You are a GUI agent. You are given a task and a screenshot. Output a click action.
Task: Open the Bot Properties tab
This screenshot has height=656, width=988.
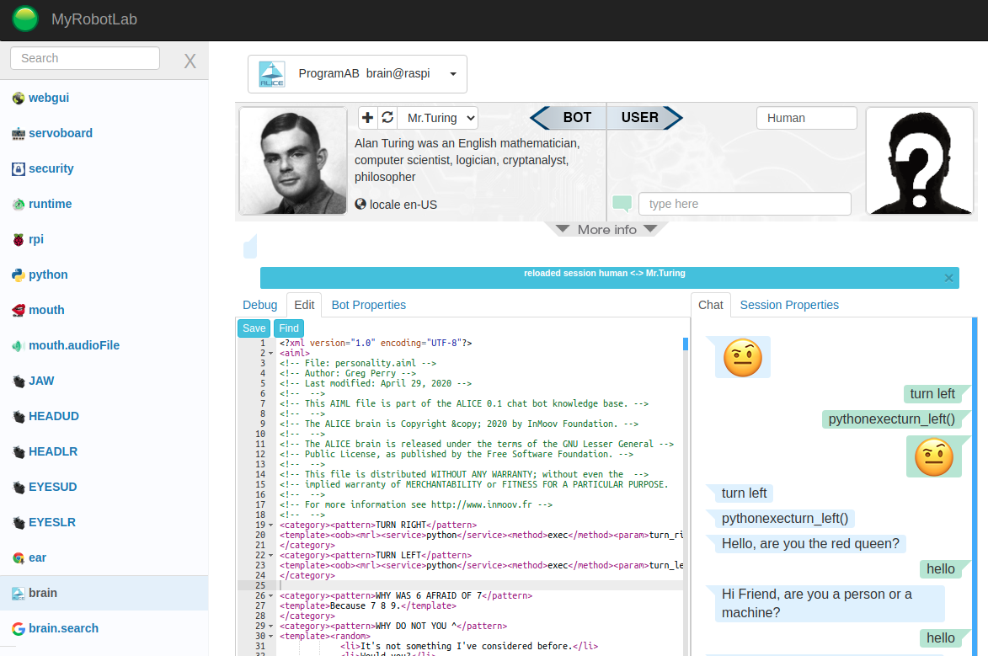pos(369,305)
